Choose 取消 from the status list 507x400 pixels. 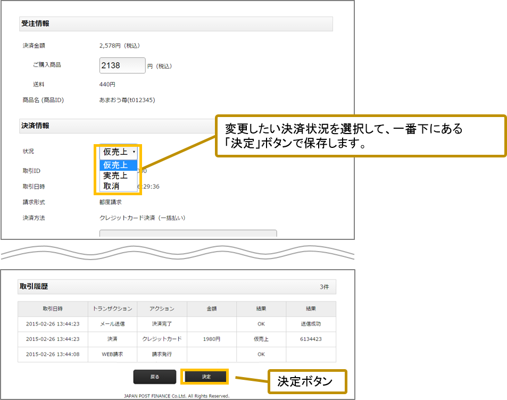(x=112, y=186)
